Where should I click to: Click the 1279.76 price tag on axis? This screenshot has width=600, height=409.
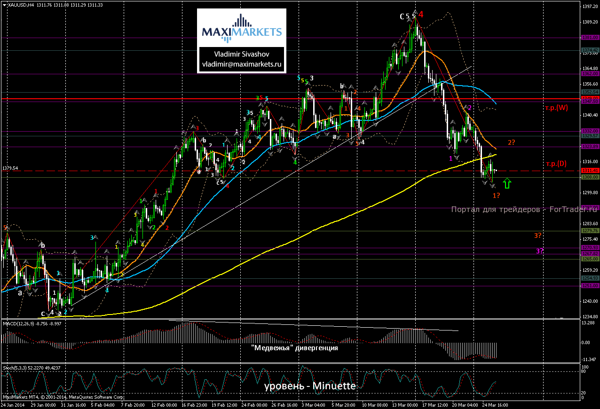pos(590,230)
